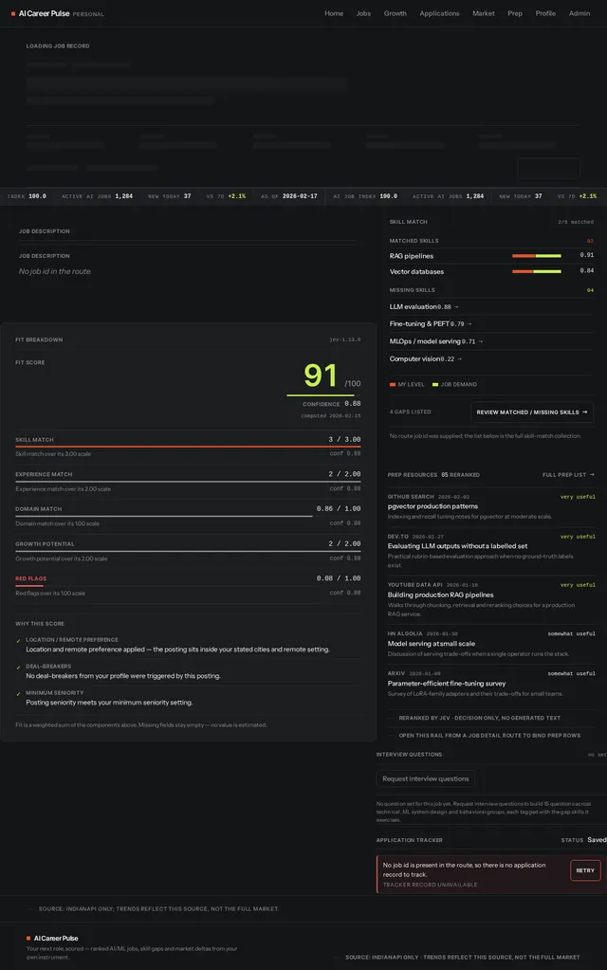This screenshot has height=970, width=607.
Task: Click the arrow next to Fine-tuning & PEFT
Action: (x=469, y=324)
